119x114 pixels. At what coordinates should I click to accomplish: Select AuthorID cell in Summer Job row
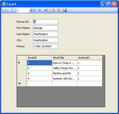90,78
